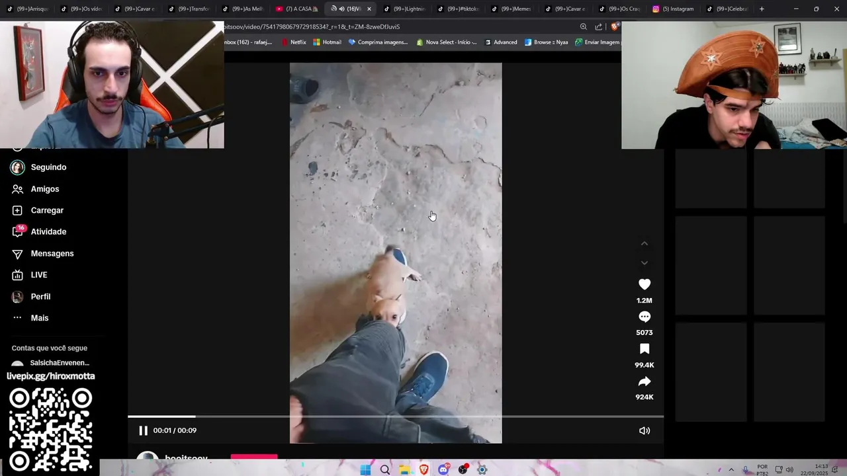Open taskbar Search

tap(384, 470)
